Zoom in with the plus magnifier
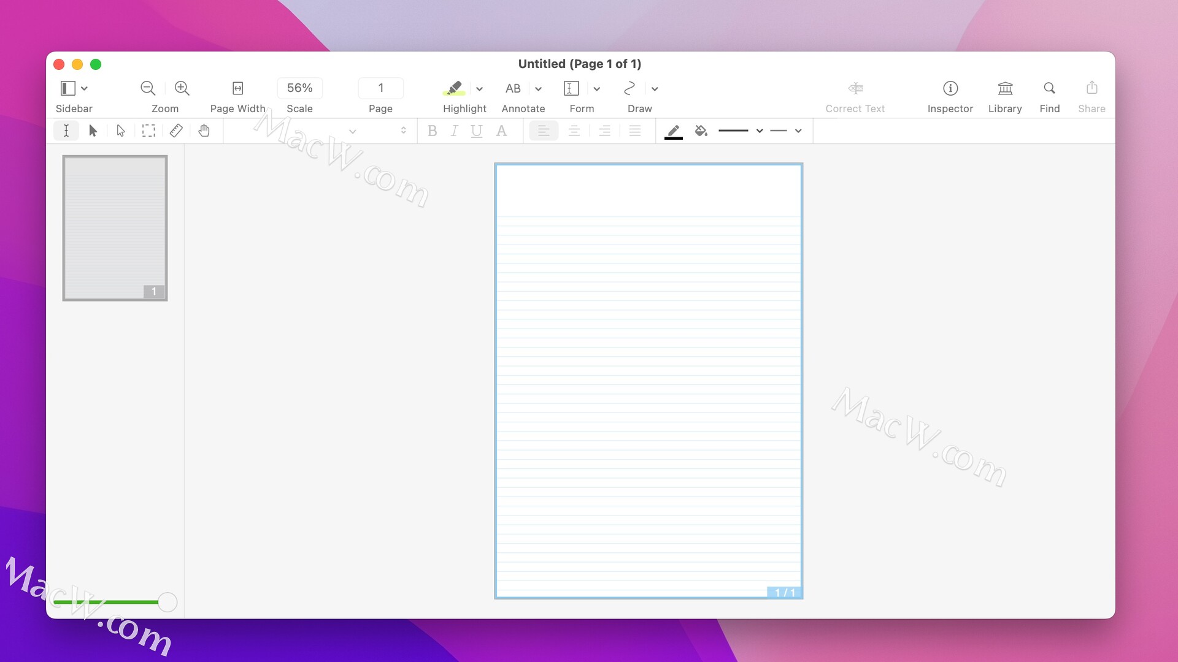 coord(182,88)
